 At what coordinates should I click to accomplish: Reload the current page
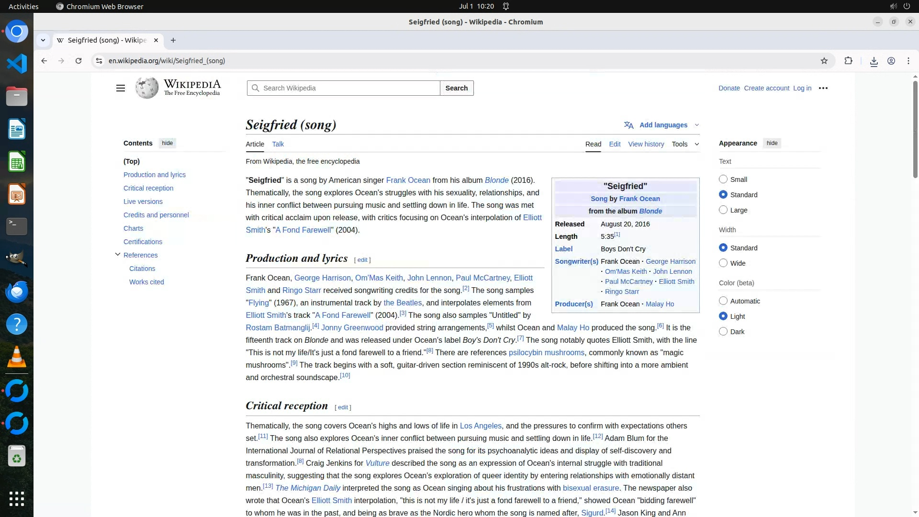coord(78,61)
